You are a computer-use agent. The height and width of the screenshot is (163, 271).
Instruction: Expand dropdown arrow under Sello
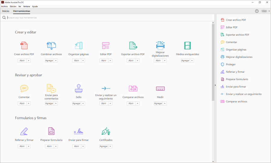(83, 103)
